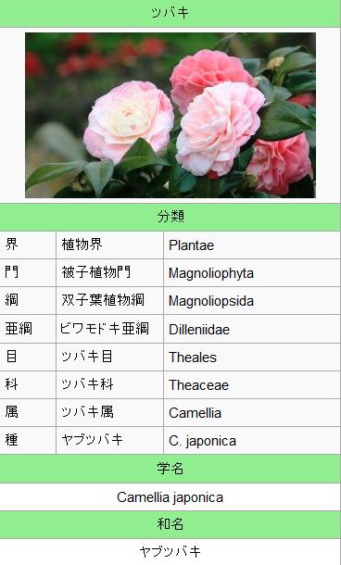Open the 植物界 link
The height and width of the screenshot is (565, 341).
(82, 245)
